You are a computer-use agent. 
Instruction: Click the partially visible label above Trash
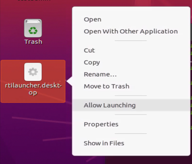(34, 0)
